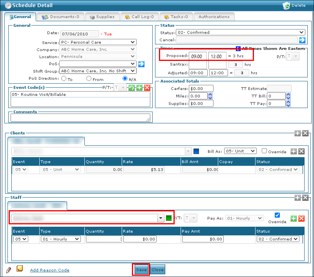Check the client Override checkbox
Image resolution: width=314 pixels, height=277 pixels.
pyautogui.click(x=265, y=151)
